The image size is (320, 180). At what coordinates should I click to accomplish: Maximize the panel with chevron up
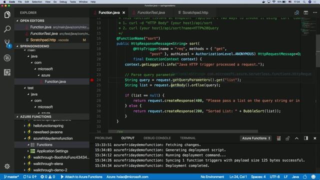[x=296, y=138]
